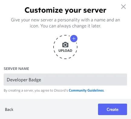
Task: Click the SERVER NAME field label
Action: click(x=16, y=69)
